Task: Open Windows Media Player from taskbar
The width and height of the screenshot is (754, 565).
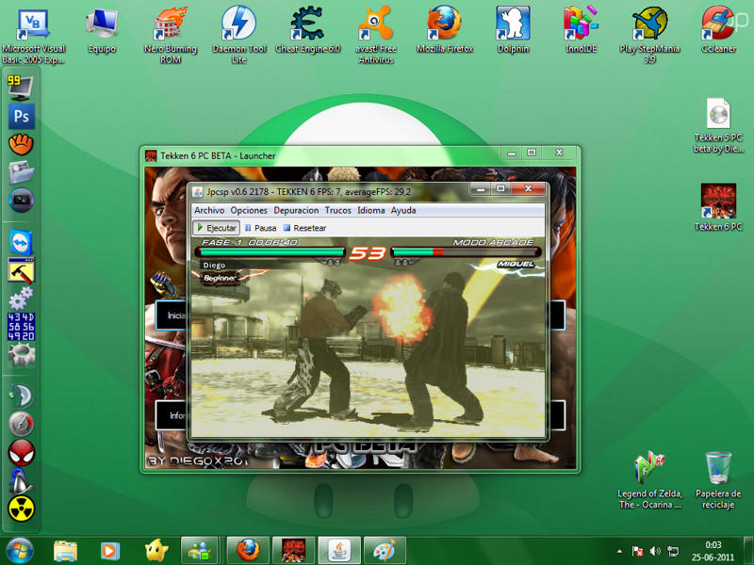Action: 110,551
